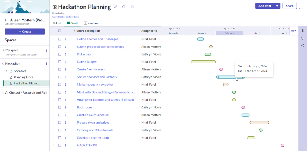Check the Define Themes and Challenges row

click(x=59, y=39)
